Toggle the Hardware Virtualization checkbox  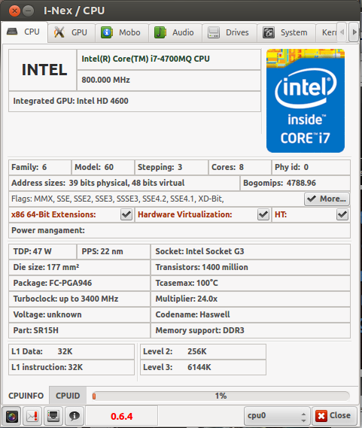263,214
